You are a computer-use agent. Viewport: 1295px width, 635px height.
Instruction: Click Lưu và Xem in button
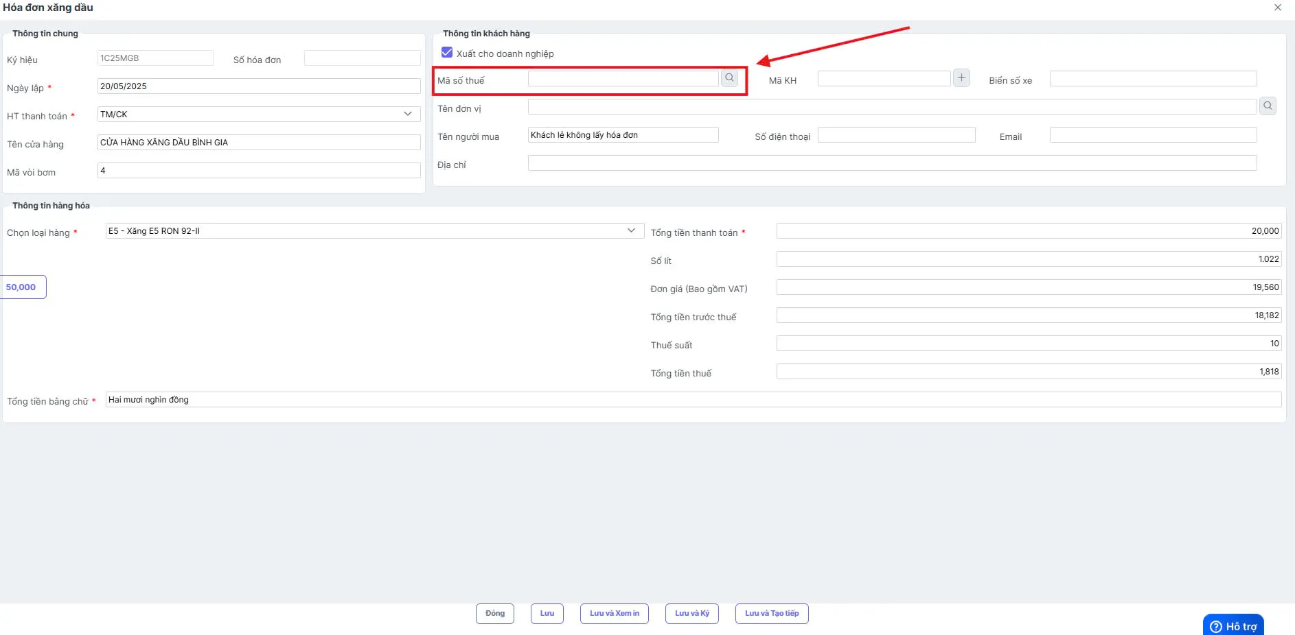614,614
